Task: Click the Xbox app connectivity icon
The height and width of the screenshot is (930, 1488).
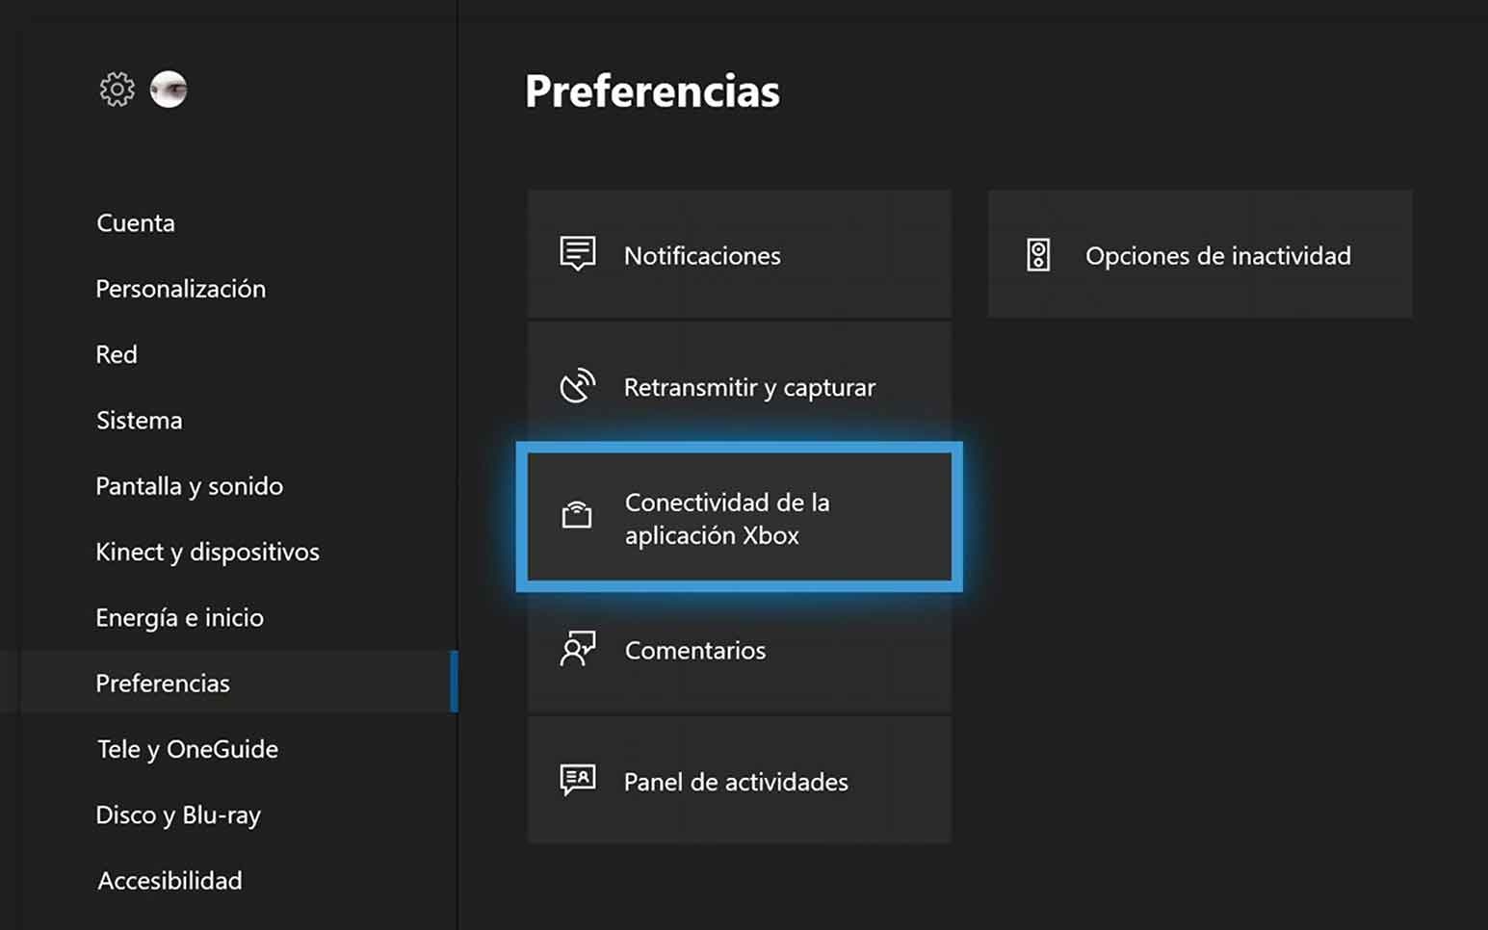Action: click(577, 516)
